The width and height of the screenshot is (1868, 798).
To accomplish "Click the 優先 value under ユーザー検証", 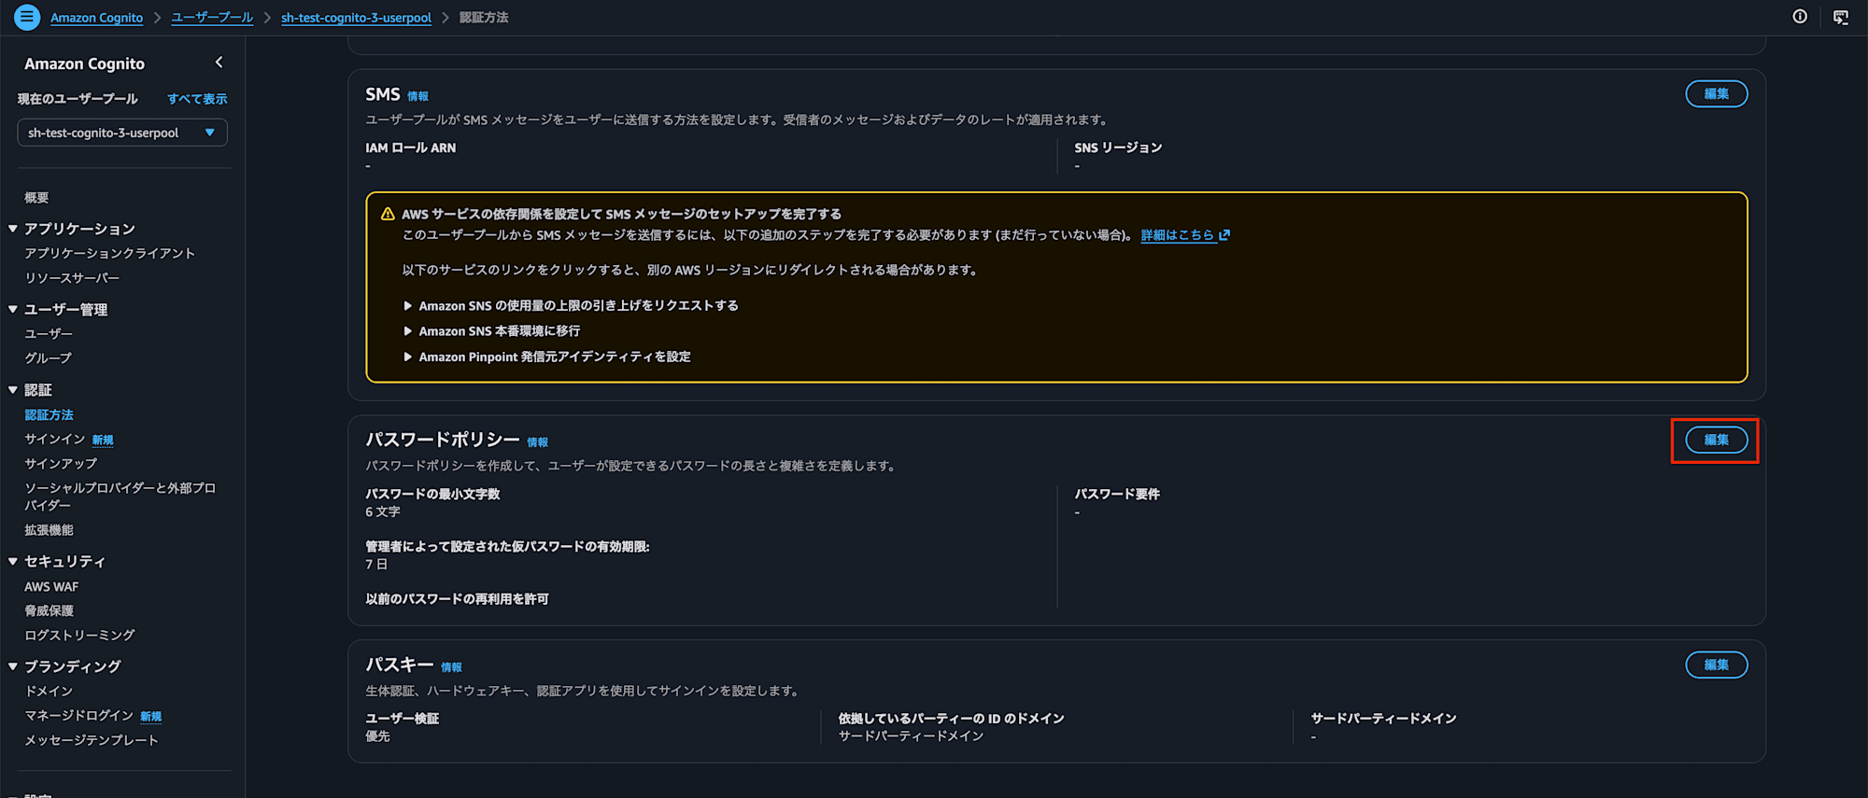I will [x=377, y=736].
